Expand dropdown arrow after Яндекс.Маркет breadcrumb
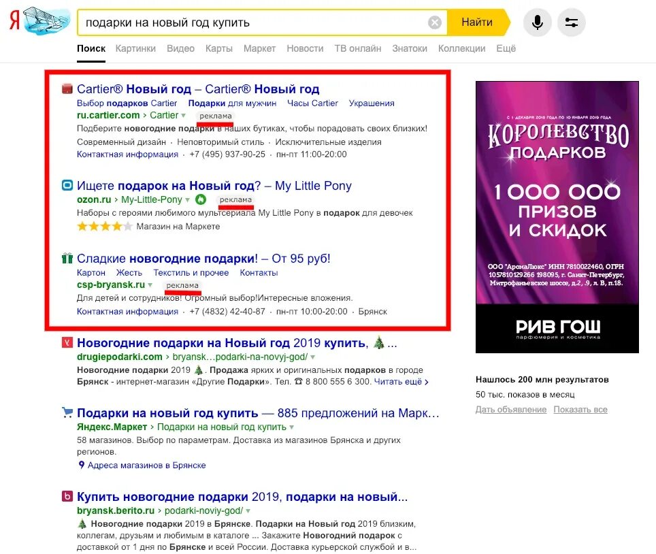The width and height of the screenshot is (656, 554). 292,427
